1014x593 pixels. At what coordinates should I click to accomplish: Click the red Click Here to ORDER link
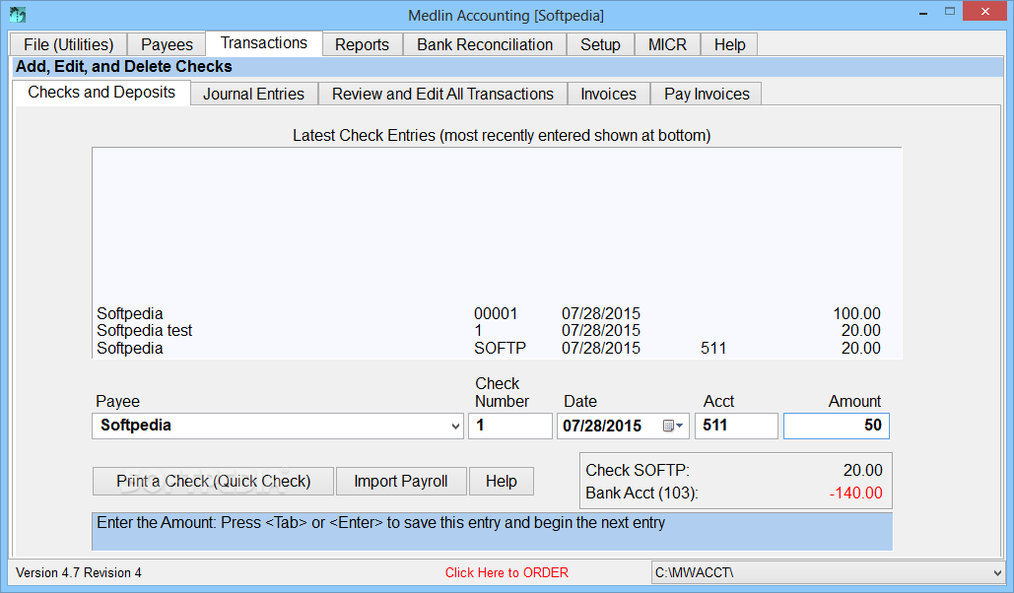click(x=507, y=573)
